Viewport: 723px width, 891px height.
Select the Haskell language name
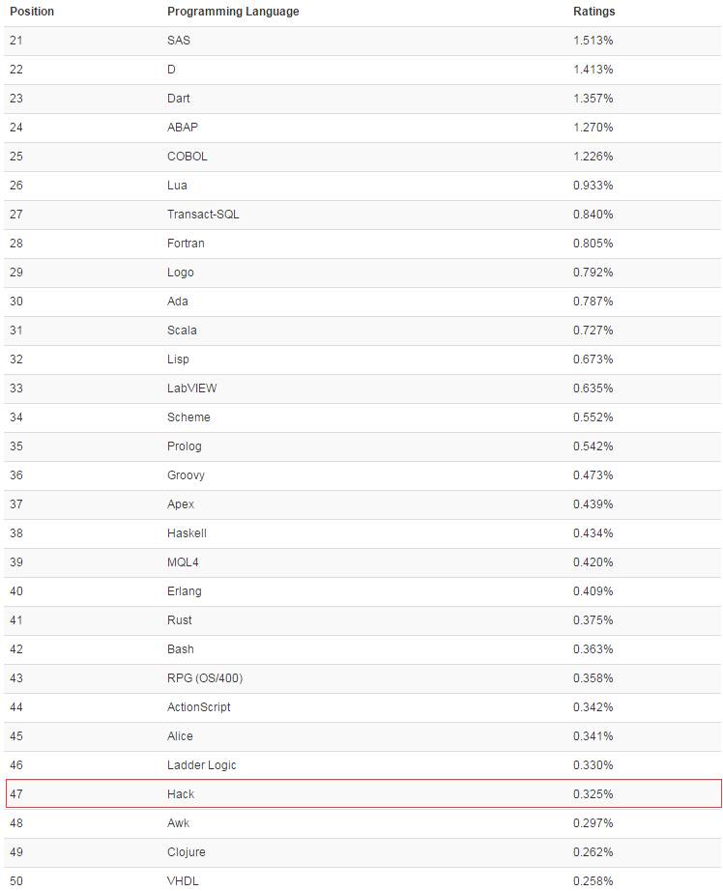click(187, 533)
